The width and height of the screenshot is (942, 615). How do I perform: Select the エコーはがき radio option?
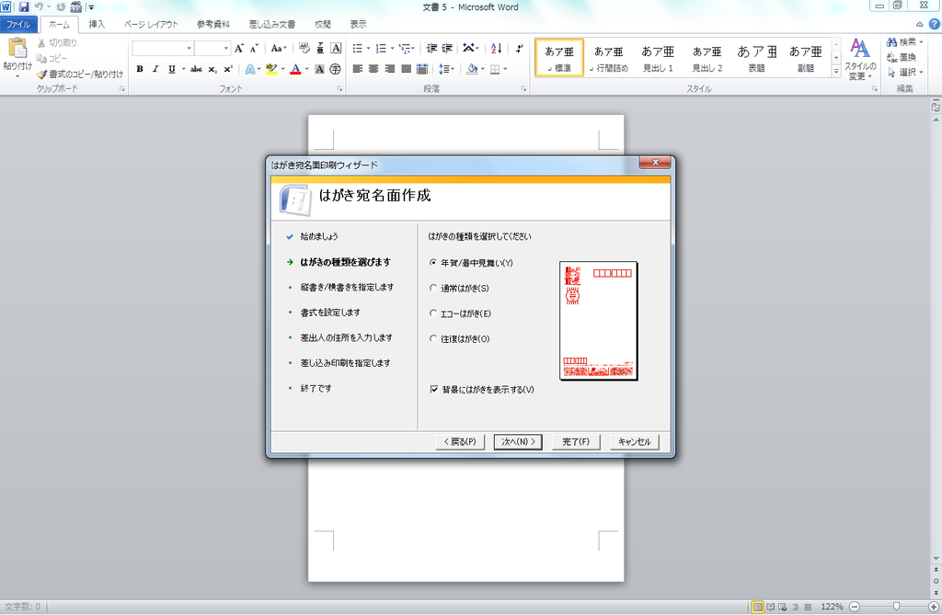(x=433, y=313)
